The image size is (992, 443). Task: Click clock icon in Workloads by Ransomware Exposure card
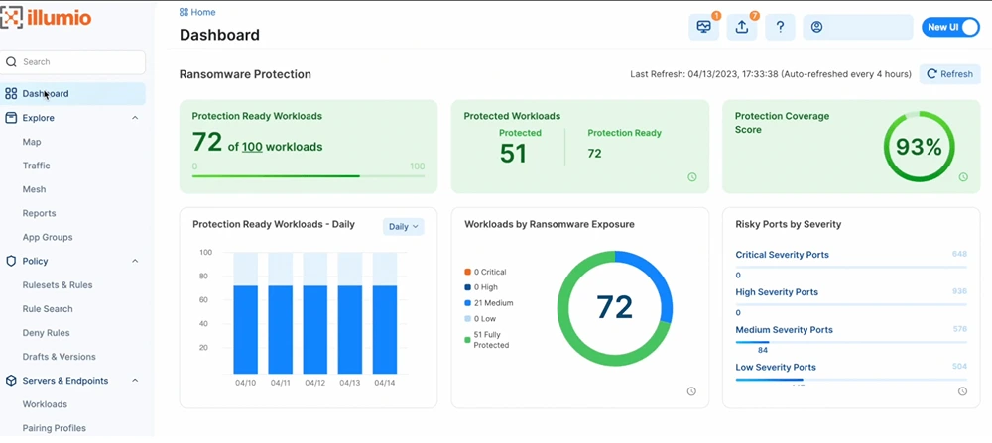(x=691, y=391)
